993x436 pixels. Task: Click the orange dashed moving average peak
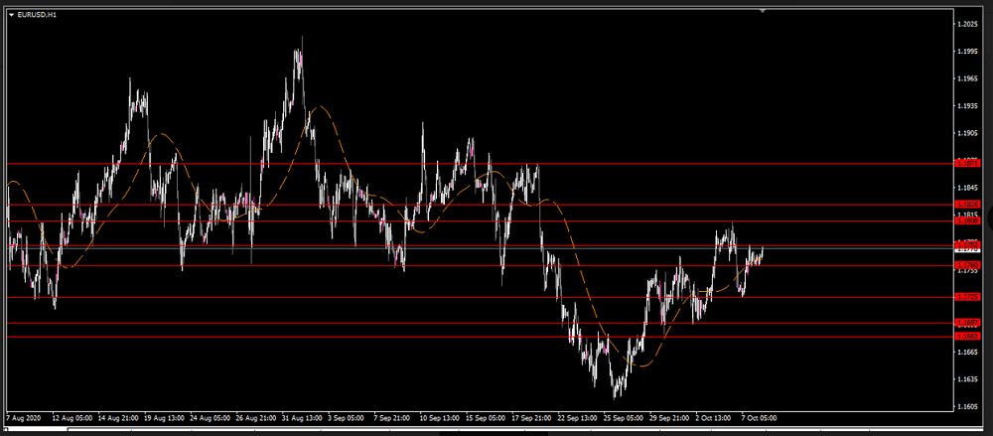point(320,107)
